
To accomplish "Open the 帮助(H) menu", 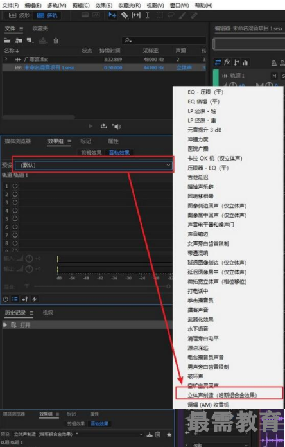I will (203, 5).
